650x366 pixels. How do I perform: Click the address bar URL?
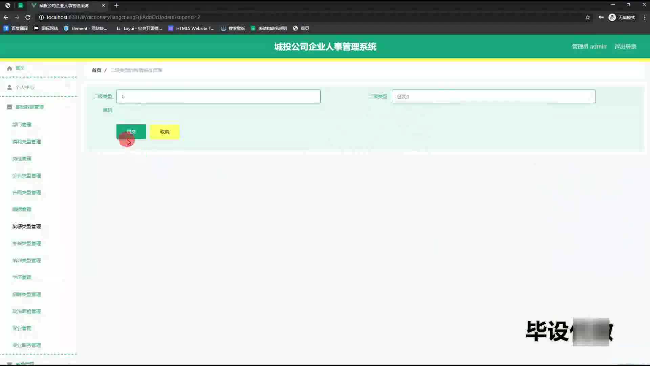pyautogui.click(x=124, y=17)
